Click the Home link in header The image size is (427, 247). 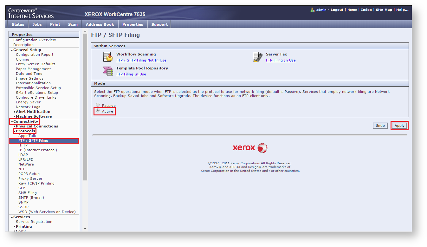352,10
